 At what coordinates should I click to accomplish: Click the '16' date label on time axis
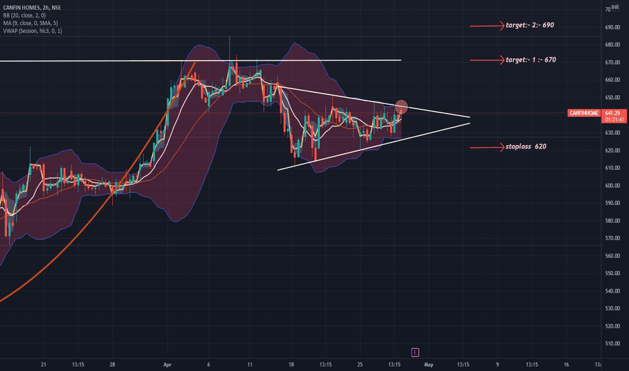(566, 364)
